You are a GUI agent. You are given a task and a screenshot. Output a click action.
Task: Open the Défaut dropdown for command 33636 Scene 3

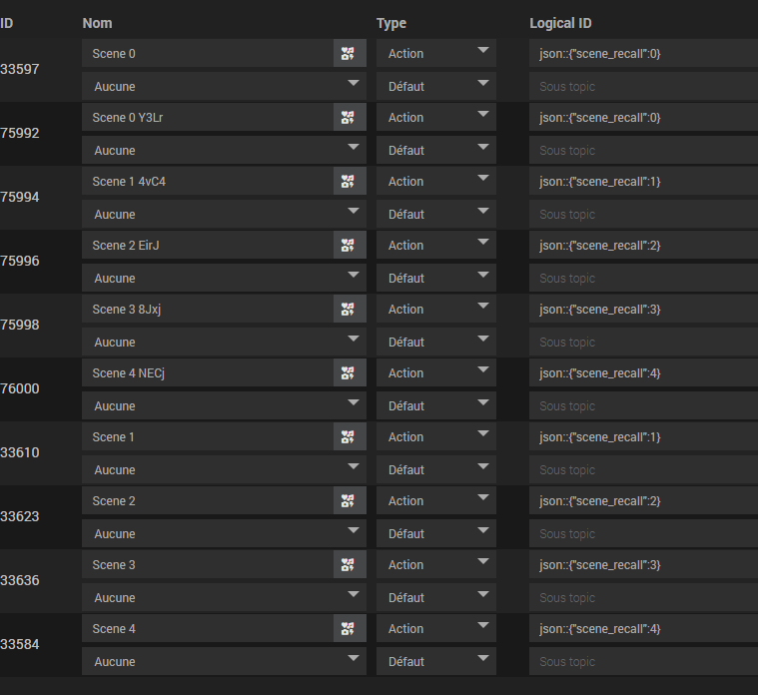(x=435, y=597)
